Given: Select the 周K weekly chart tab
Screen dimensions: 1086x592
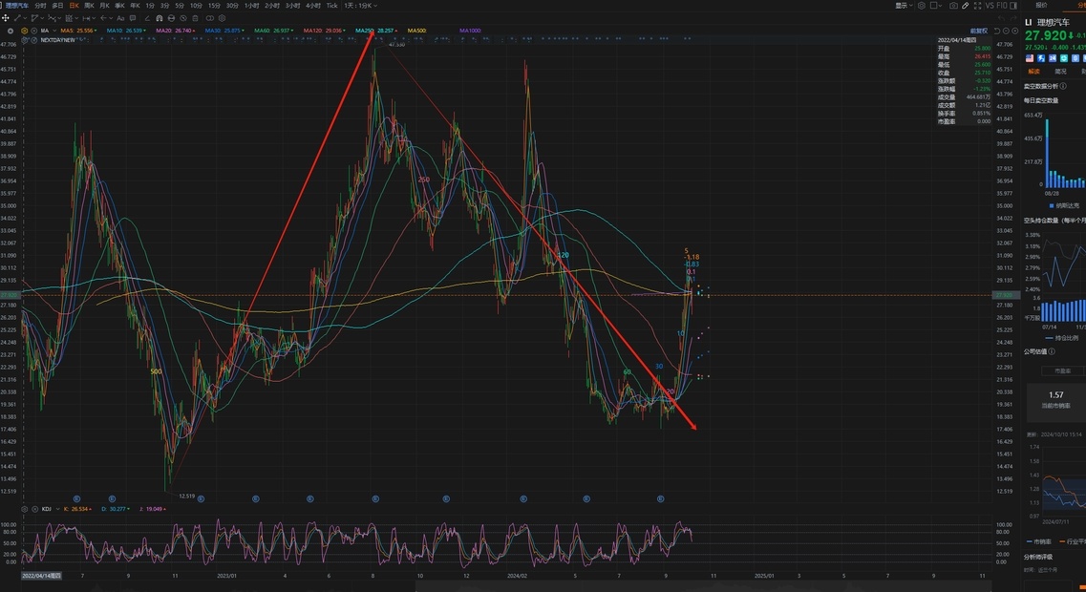Looking at the screenshot, I should (x=90, y=6).
